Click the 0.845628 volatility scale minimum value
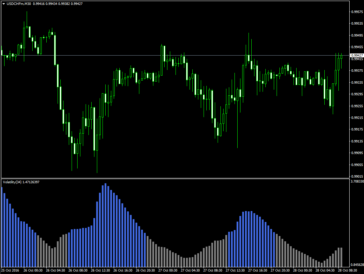Image resolution: width=364 pixels, height=274 pixels. (x=357, y=265)
